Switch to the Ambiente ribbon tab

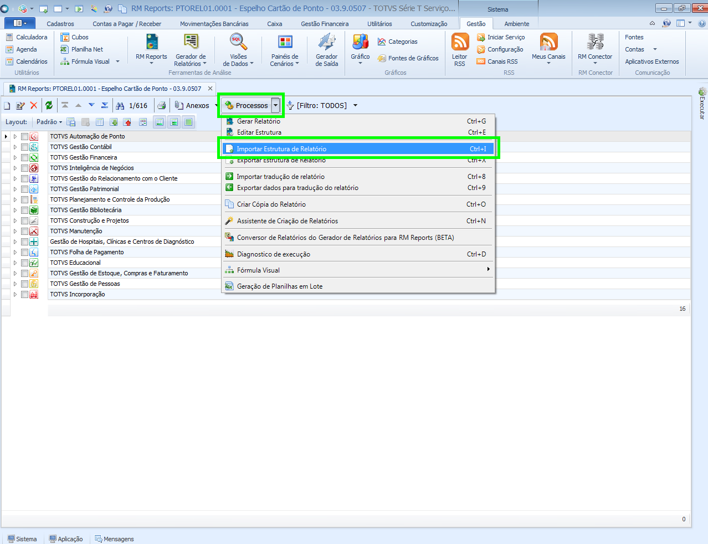coord(517,24)
